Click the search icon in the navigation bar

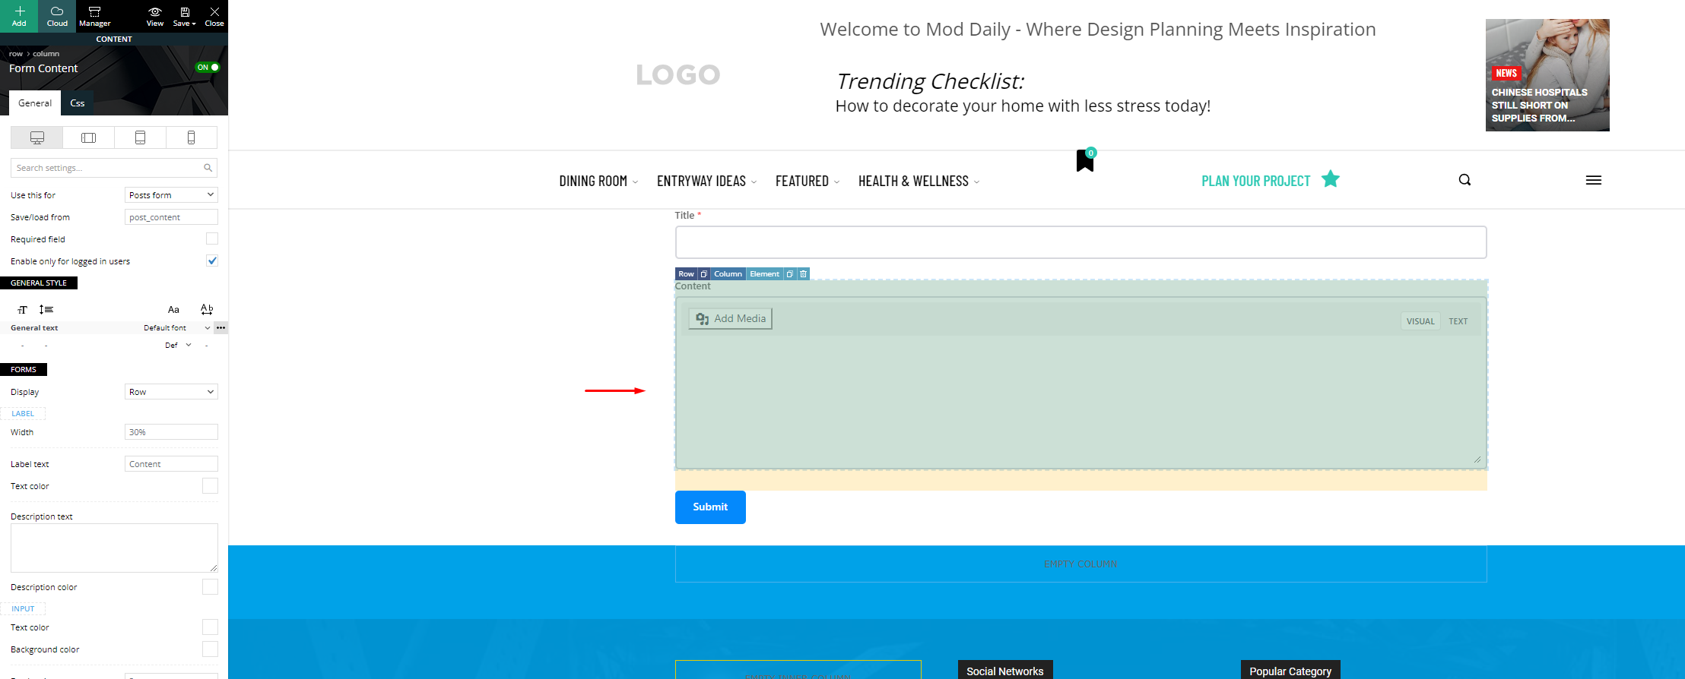(1464, 180)
